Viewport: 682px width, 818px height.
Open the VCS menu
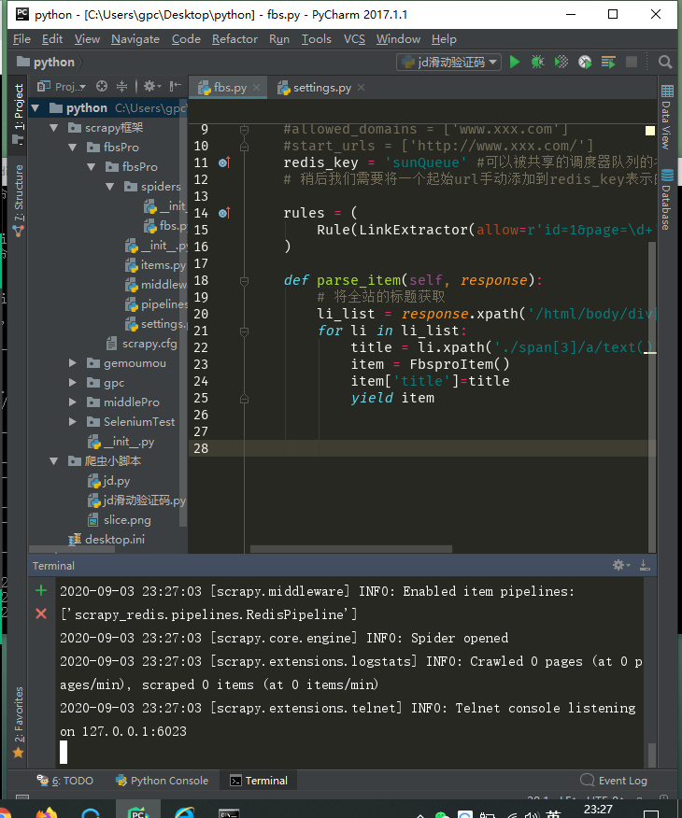coord(354,39)
